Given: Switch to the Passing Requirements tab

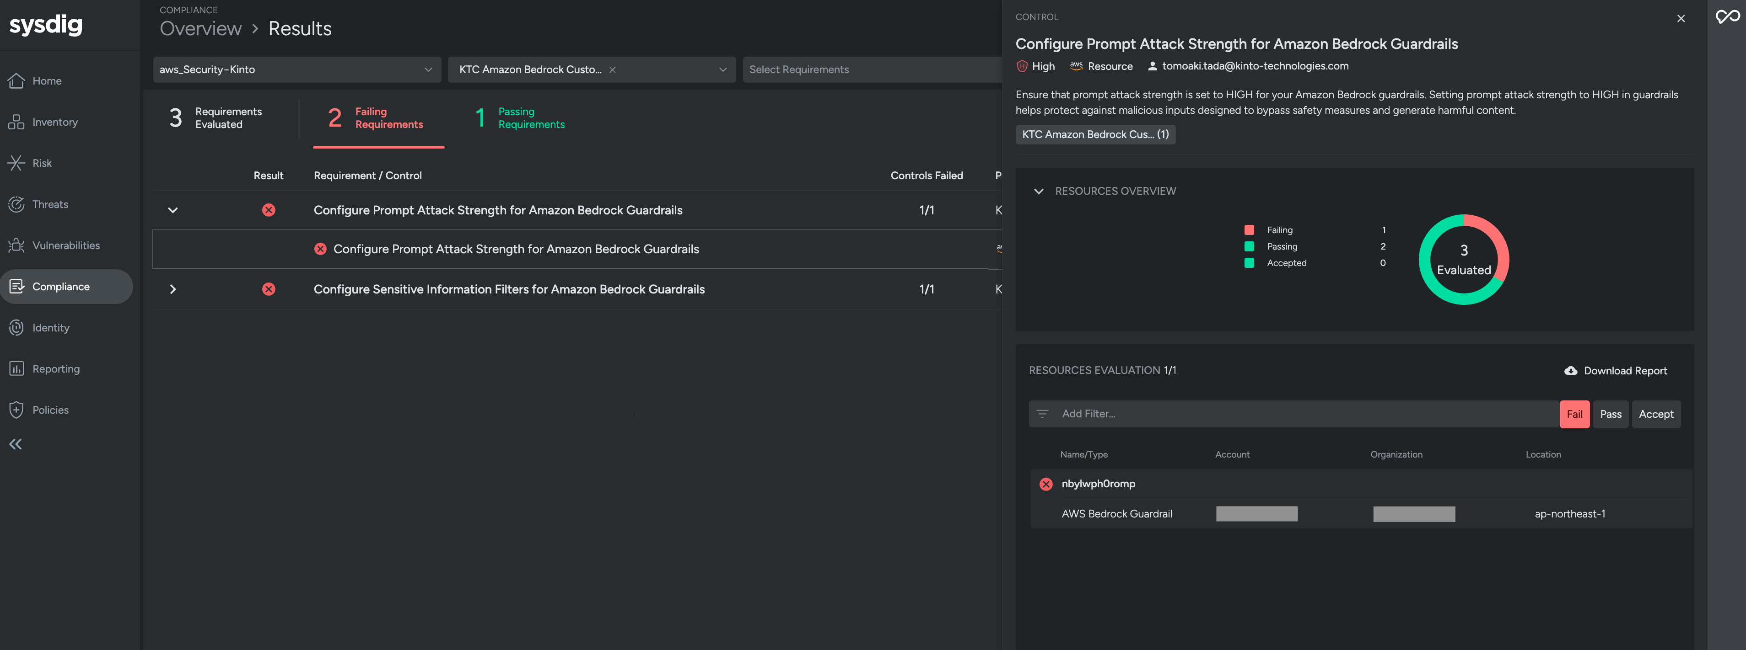Looking at the screenshot, I should click(x=521, y=118).
